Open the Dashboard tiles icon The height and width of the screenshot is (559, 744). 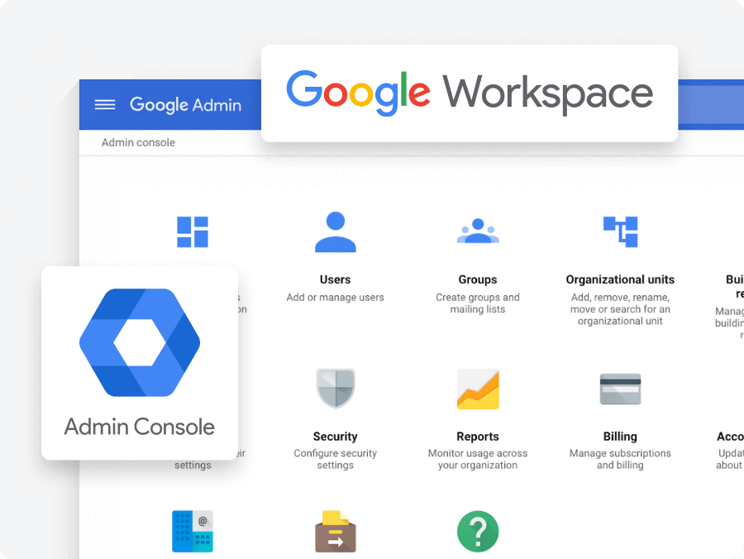[193, 232]
